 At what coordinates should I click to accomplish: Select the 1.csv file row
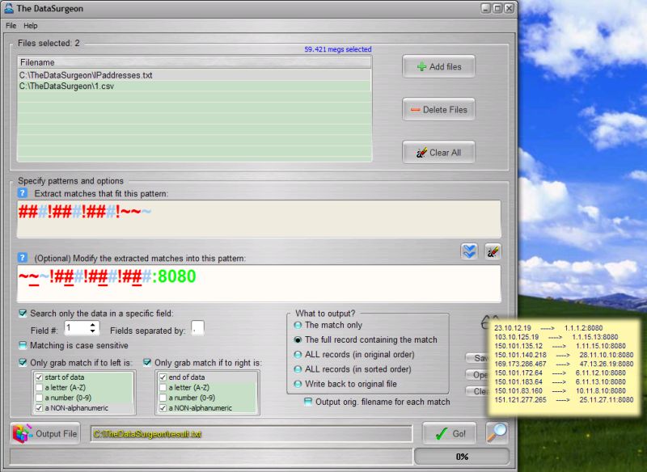point(194,86)
